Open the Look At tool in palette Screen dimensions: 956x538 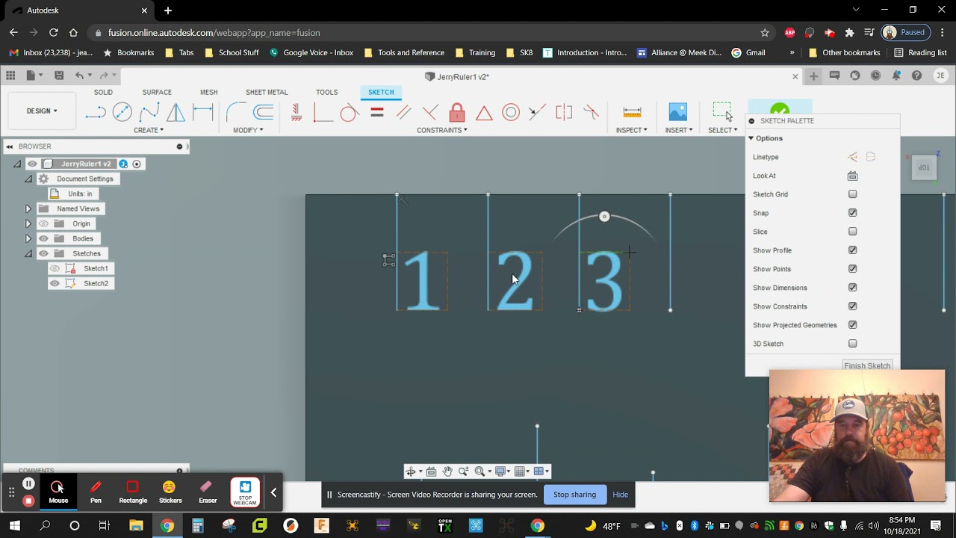click(852, 176)
